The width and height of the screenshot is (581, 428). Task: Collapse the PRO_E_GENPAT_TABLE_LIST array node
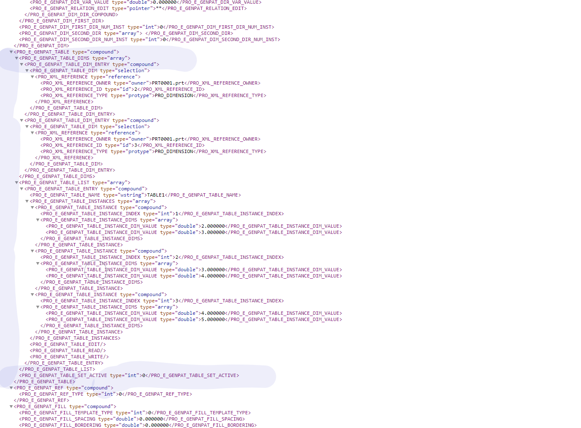17,182
